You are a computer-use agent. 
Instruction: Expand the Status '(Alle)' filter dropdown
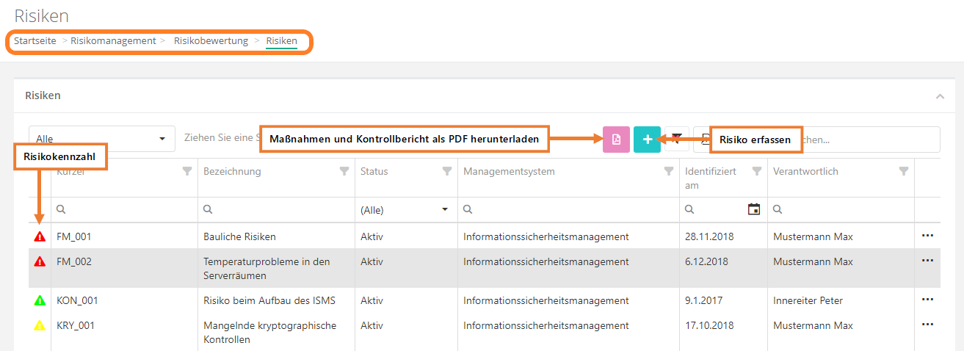444,209
